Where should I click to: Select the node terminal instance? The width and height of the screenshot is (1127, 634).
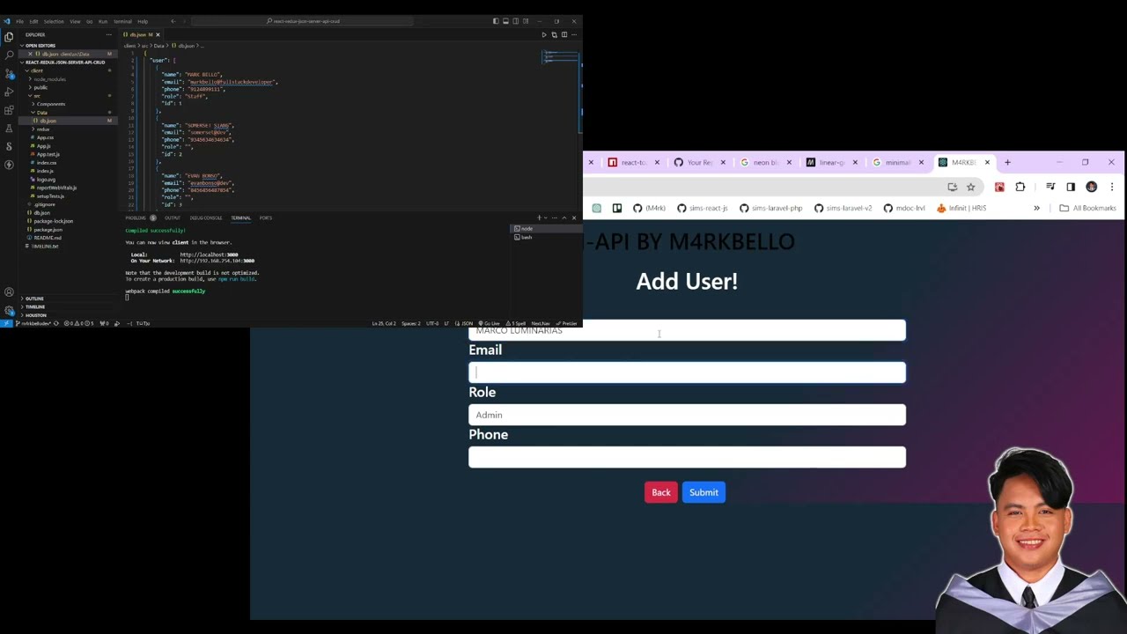click(x=546, y=229)
